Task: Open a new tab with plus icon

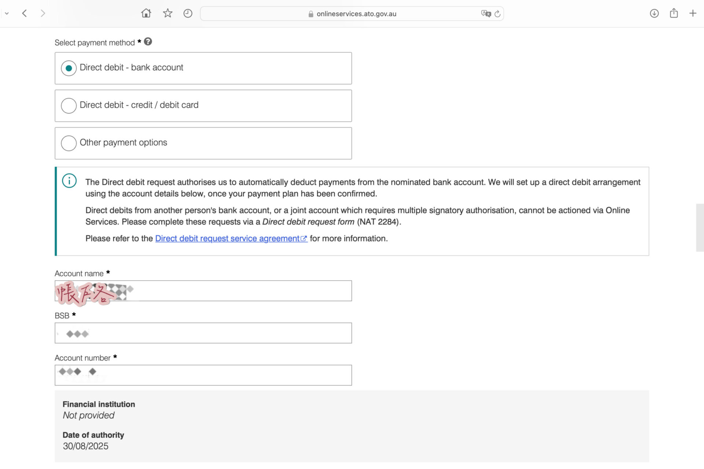Action: coord(693,14)
